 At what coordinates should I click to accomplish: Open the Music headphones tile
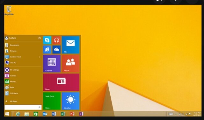point(56,40)
